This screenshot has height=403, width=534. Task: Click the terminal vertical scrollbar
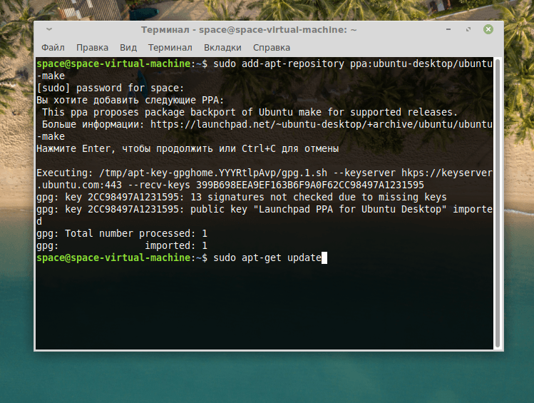pos(498,203)
